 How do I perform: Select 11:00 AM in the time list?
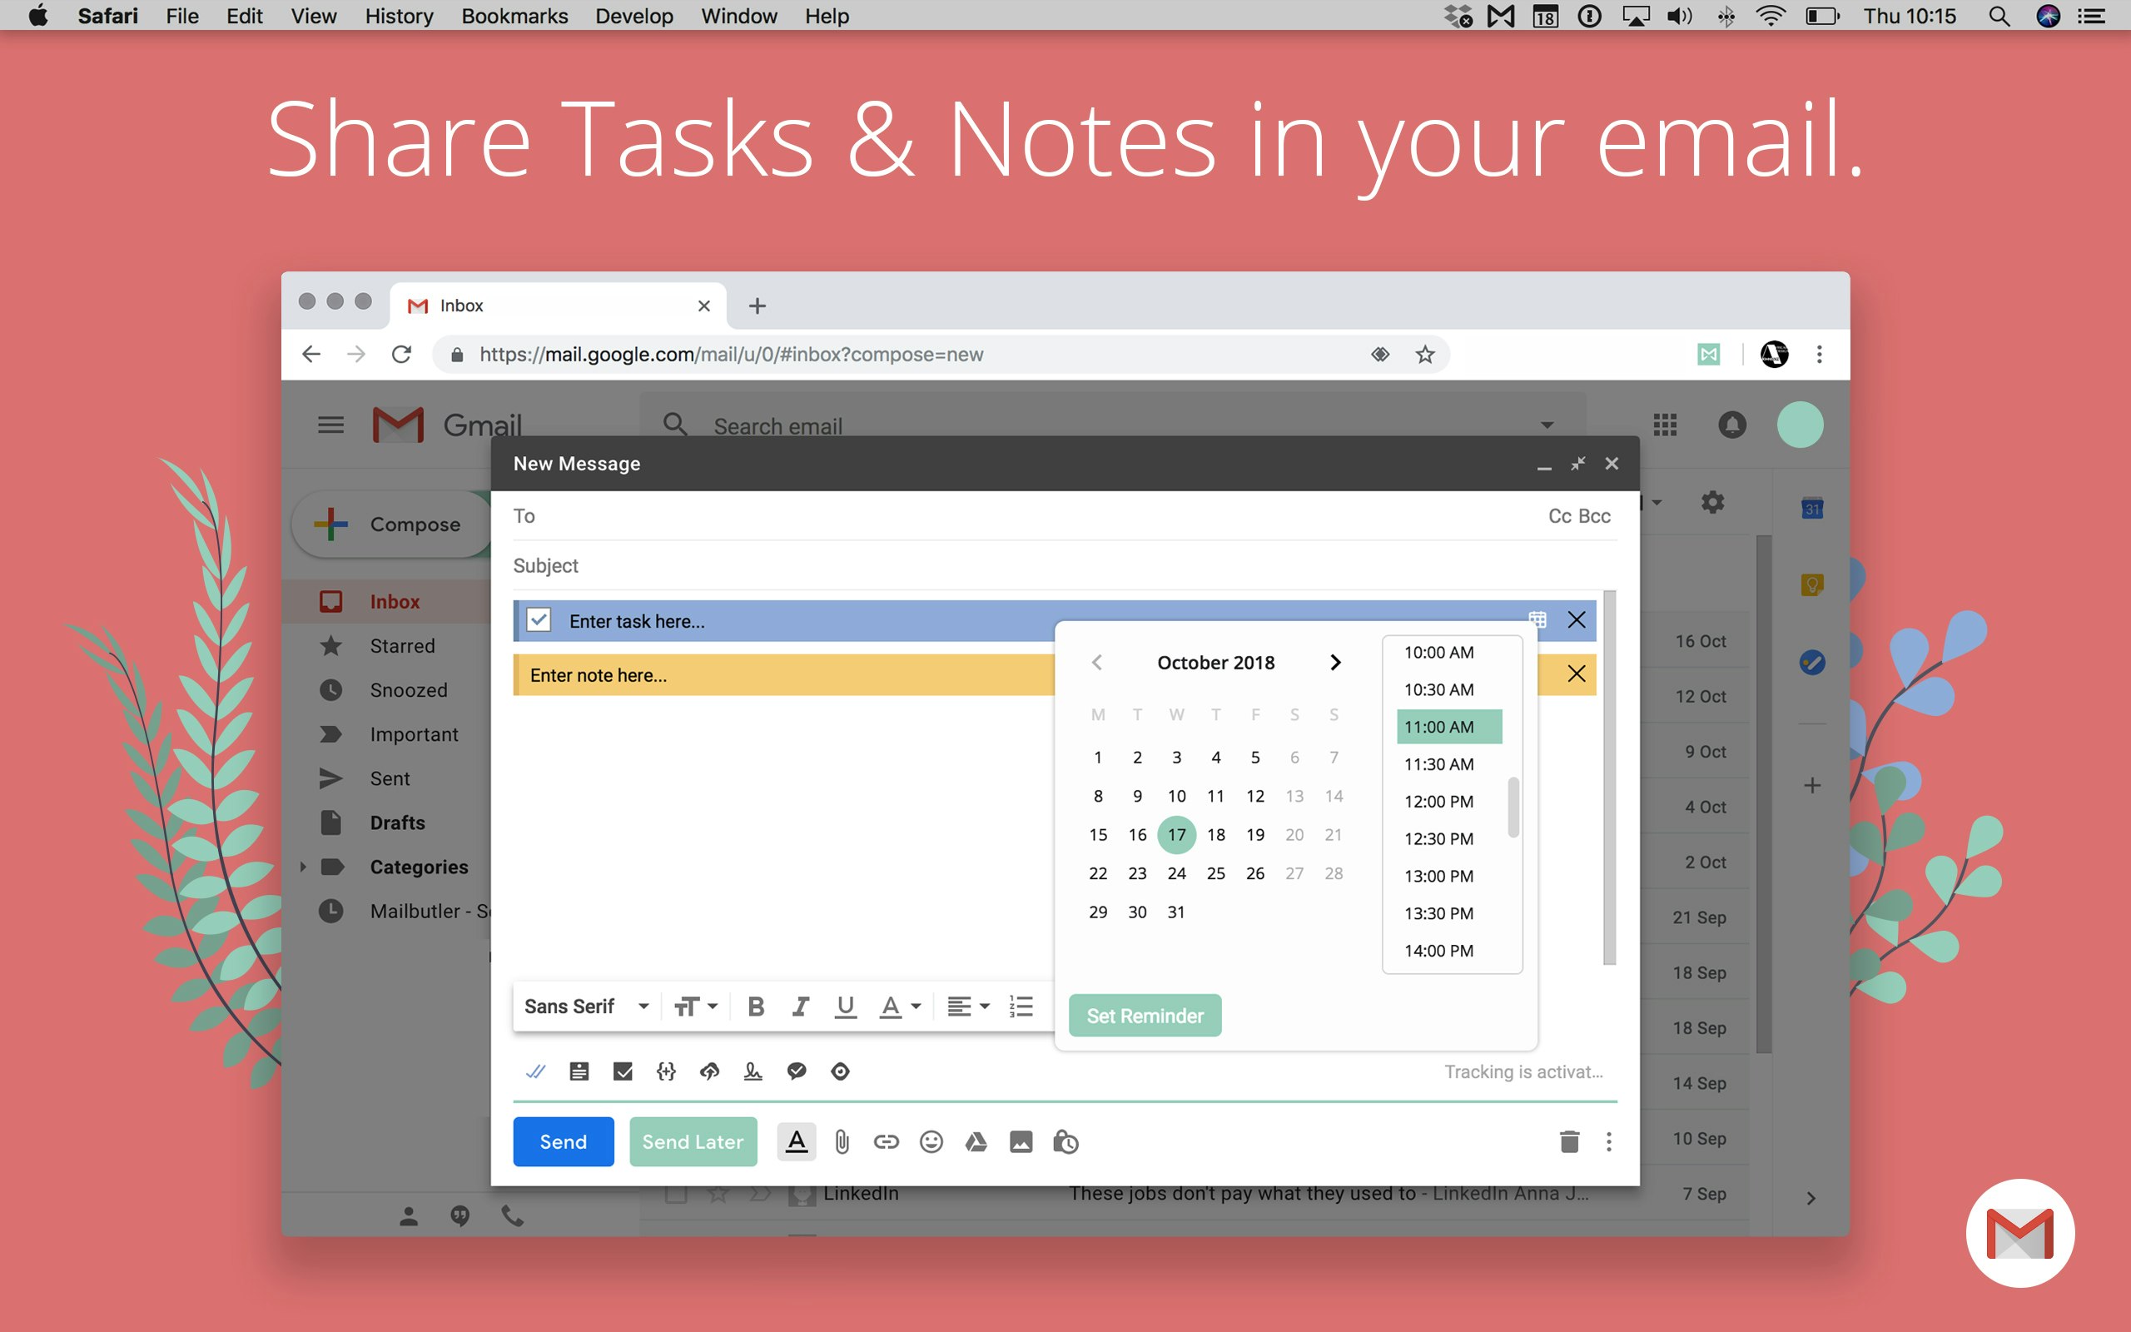coord(1448,726)
